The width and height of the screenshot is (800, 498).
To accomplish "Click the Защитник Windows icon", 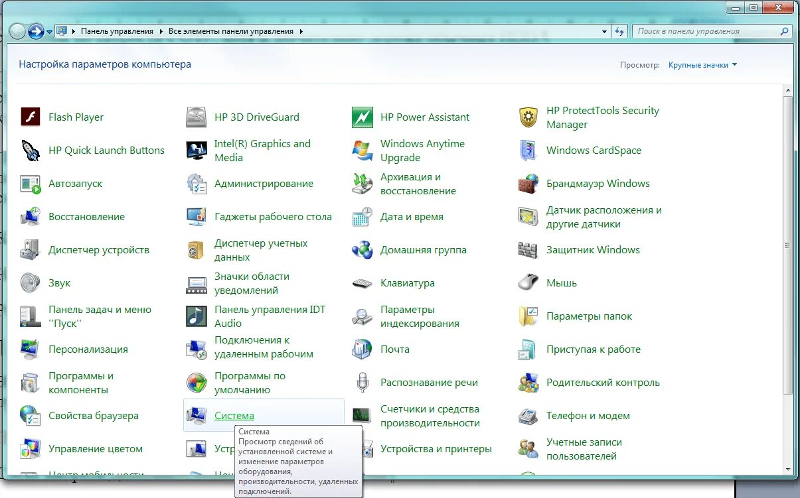I will coord(528,250).
